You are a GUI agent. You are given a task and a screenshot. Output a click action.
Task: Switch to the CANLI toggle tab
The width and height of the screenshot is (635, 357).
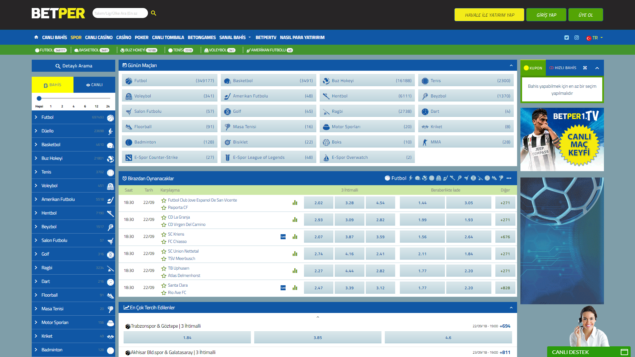click(x=94, y=85)
